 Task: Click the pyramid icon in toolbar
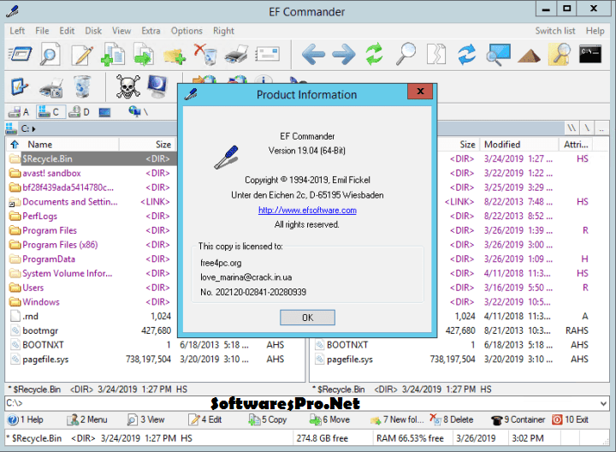point(530,56)
